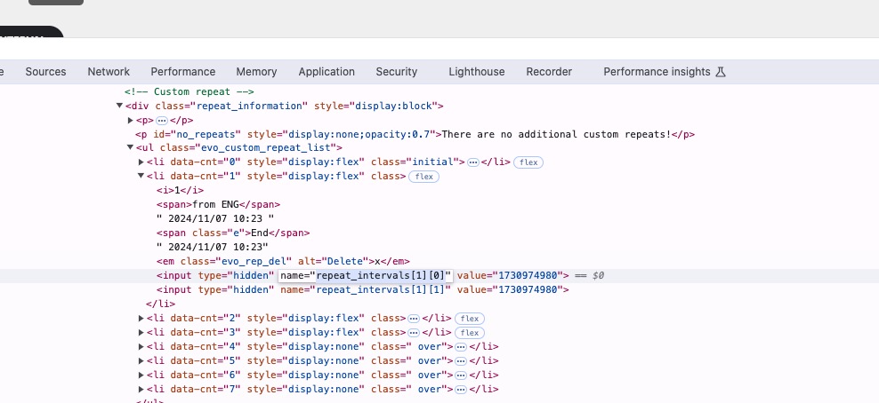The image size is (879, 403).
Task: Click the flask icon beside Performance insights
Action: click(x=721, y=72)
